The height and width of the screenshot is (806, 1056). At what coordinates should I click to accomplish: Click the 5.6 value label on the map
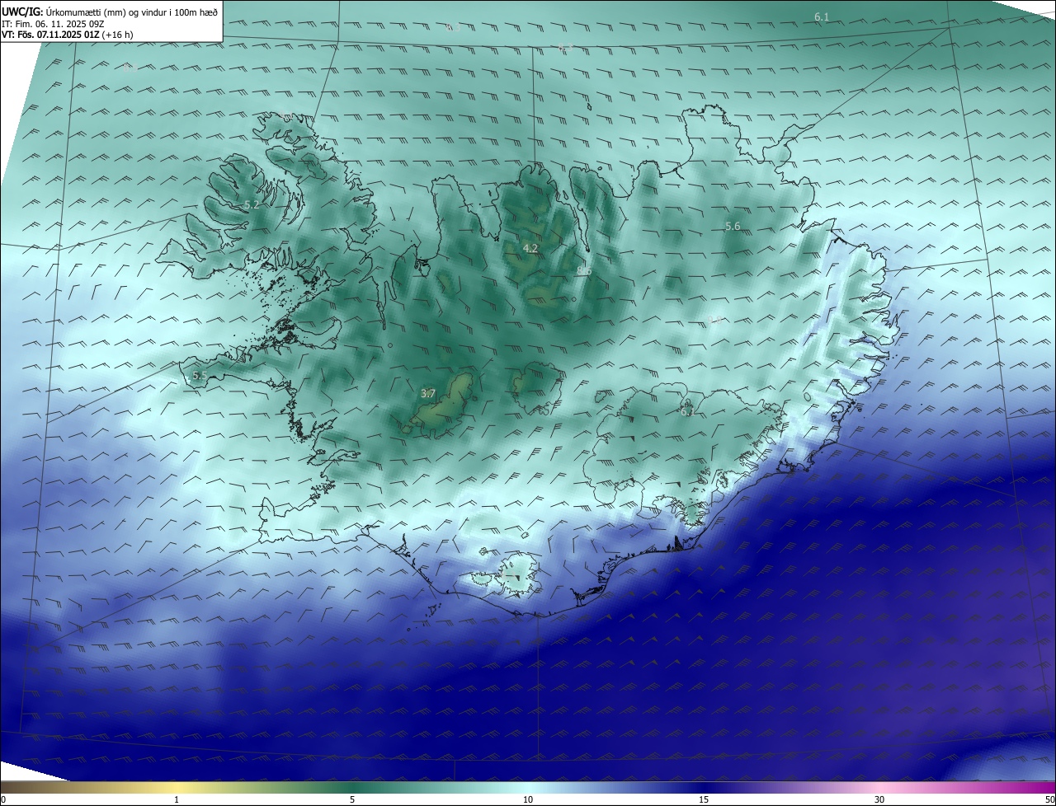733,227
